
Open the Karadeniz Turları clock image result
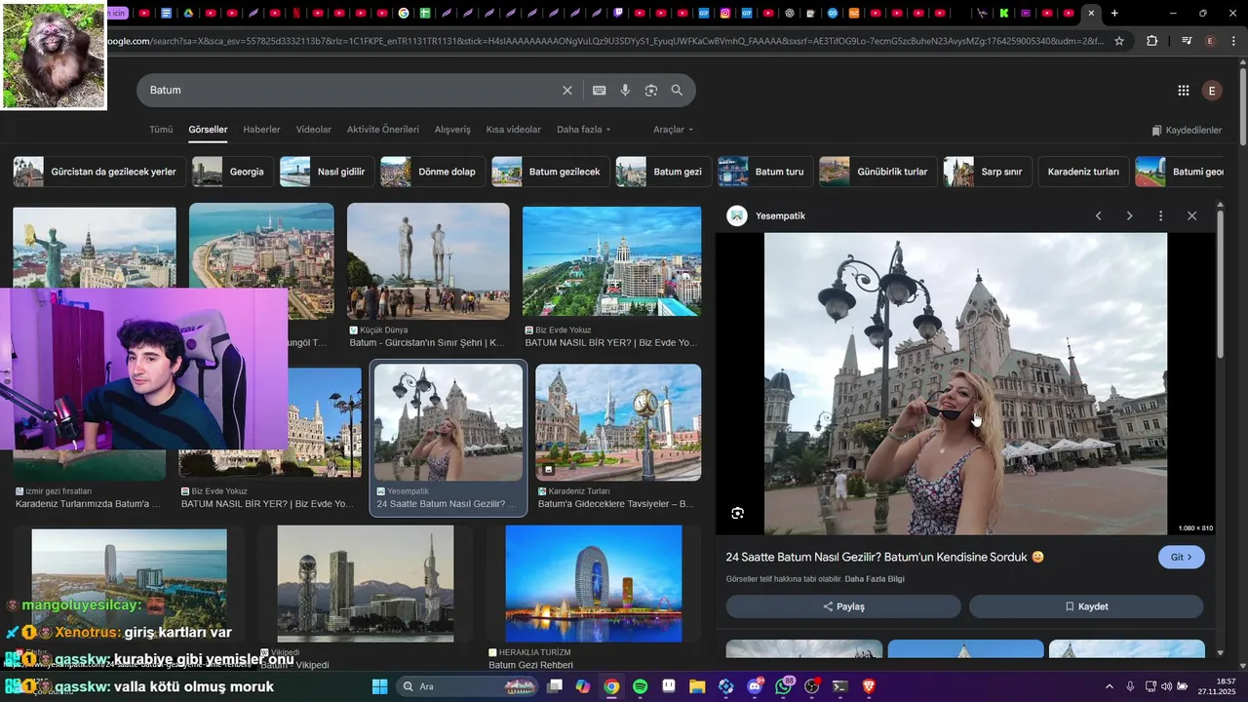618,422
